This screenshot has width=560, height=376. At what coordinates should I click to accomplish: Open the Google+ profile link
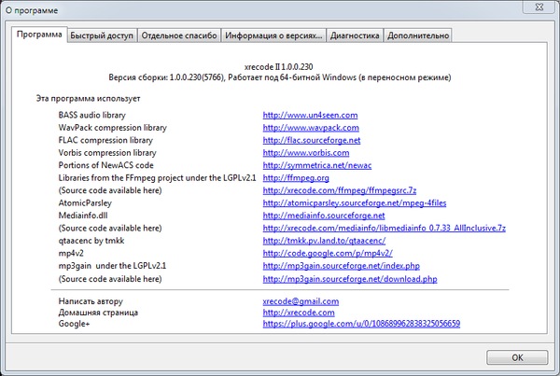361,324
